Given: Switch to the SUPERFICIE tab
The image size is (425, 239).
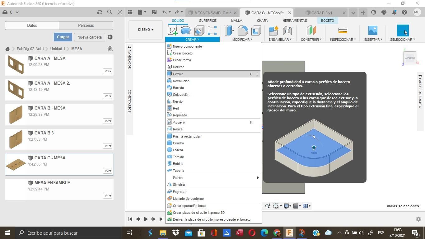Looking at the screenshot, I should point(208,21).
